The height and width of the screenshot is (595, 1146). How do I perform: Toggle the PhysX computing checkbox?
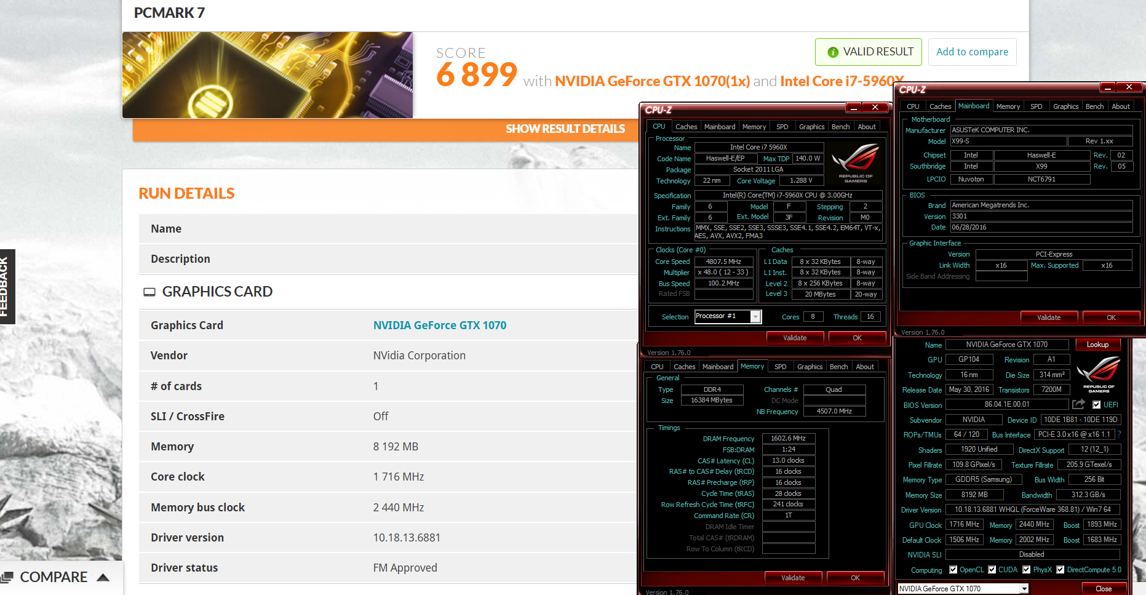(x=1026, y=570)
